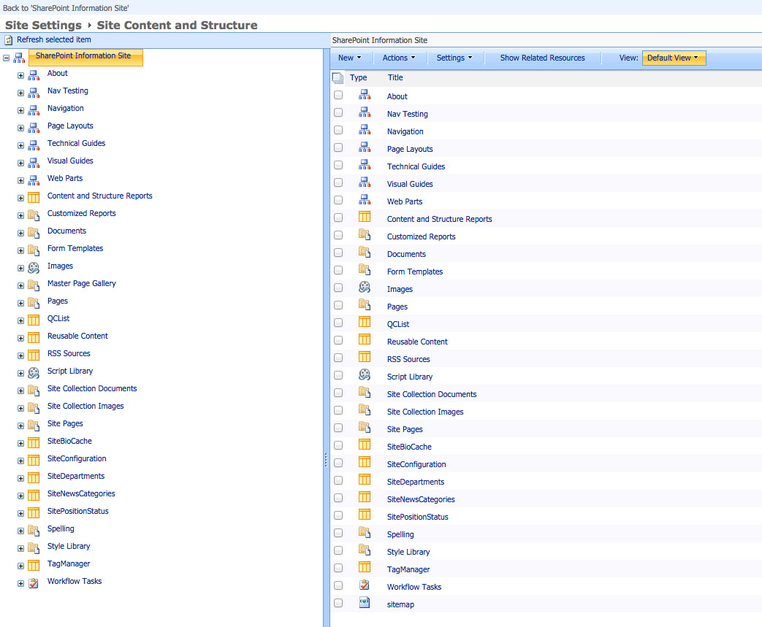
Task: Select Form Templates in the tree
Action: click(x=75, y=248)
